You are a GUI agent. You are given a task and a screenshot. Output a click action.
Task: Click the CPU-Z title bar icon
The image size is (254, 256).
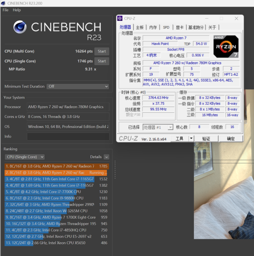point(120,18)
